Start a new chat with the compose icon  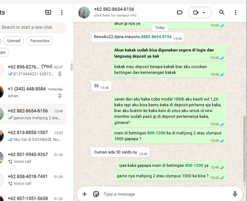48,12
